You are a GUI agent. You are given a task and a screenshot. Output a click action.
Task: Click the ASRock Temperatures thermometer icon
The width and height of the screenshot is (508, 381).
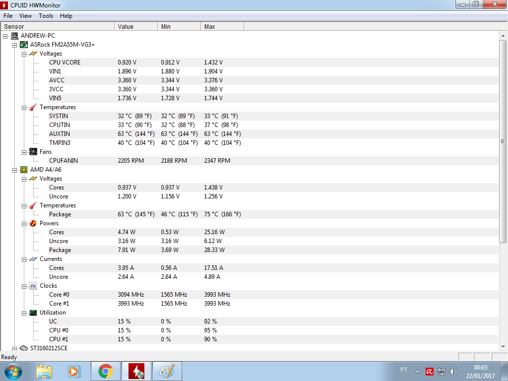pyautogui.click(x=33, y=107)
